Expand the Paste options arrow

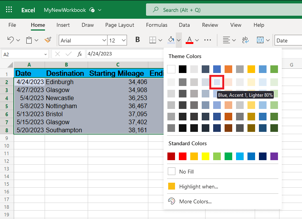pyautogui.click(x=36, y=40)
